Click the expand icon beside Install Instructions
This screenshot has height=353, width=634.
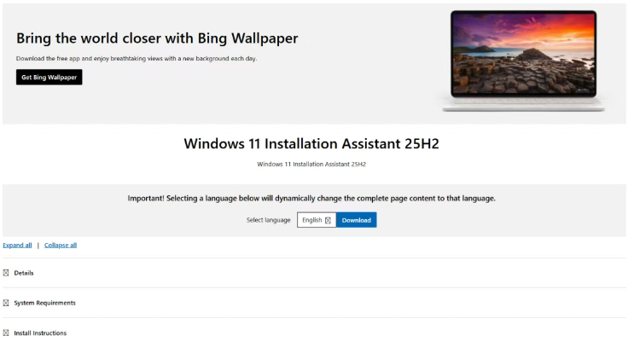6,333
